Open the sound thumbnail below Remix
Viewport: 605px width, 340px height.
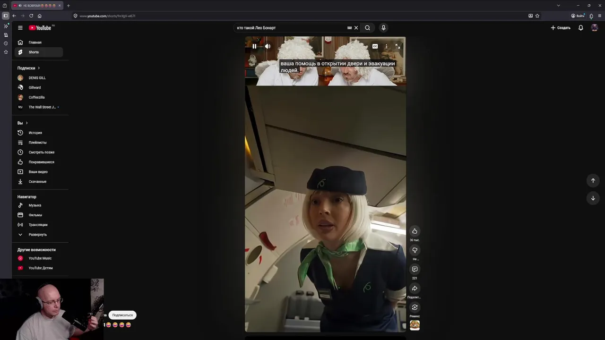pyautogui.click(x=415, y=325)
